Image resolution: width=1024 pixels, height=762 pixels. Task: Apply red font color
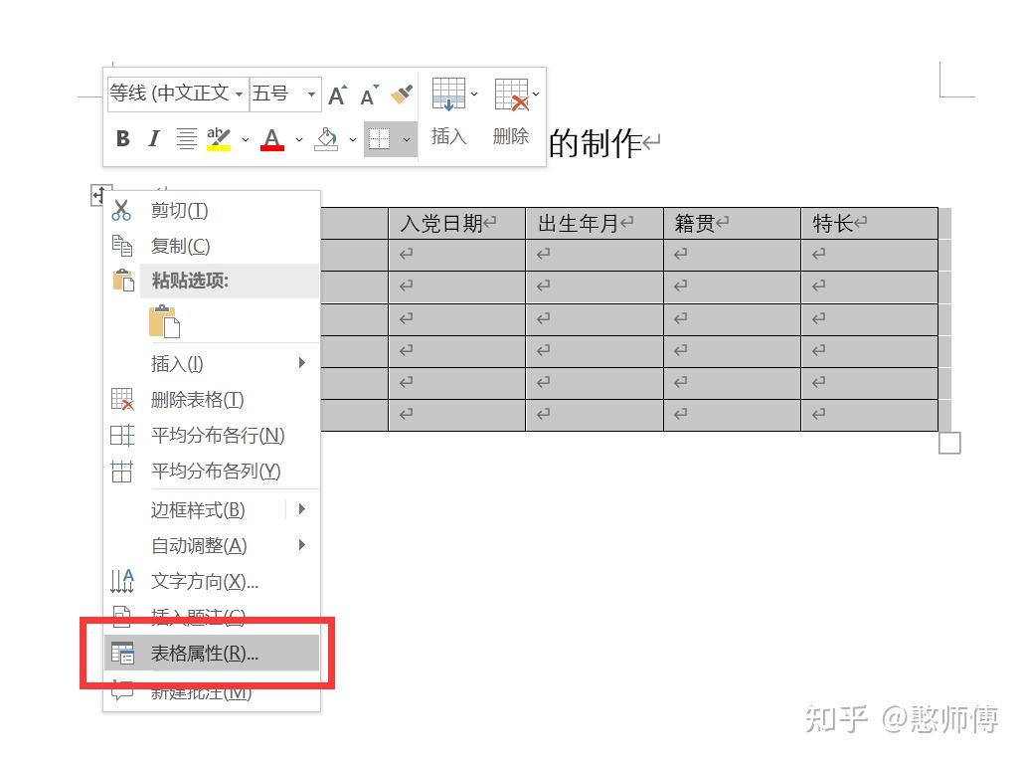click(x=272, y=138)
